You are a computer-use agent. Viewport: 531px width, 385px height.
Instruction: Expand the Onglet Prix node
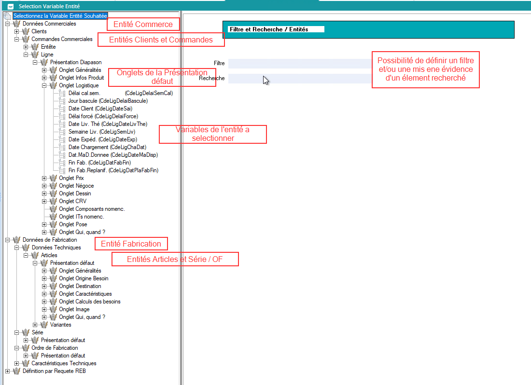coord(44,178)
